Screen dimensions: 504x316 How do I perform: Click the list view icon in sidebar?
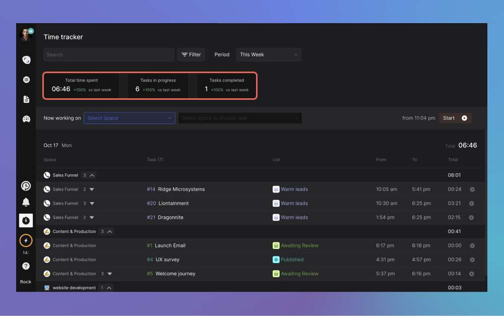click(26, 80)
